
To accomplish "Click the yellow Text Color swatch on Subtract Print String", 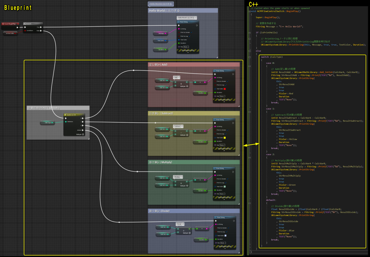I will (x=225, y=137).
